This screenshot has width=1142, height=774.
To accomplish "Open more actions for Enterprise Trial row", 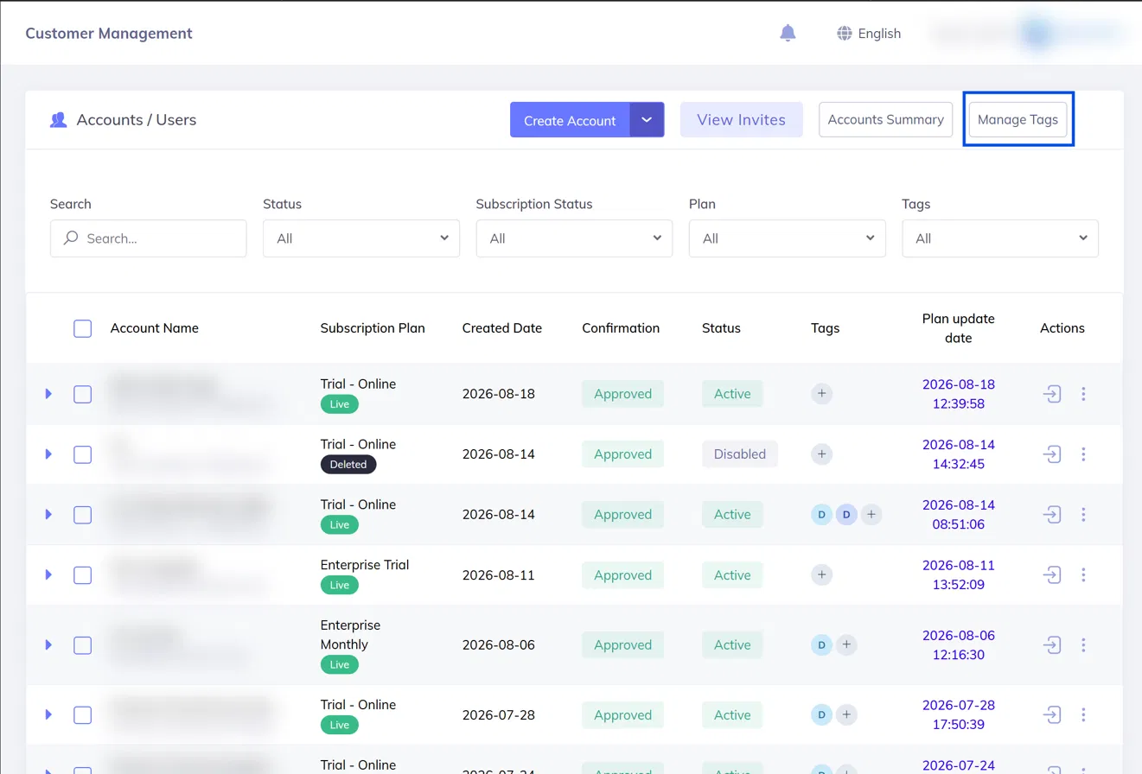I will point(1083,574).
